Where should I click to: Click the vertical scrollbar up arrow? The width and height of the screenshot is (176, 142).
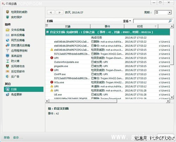[x=172, y=26]
